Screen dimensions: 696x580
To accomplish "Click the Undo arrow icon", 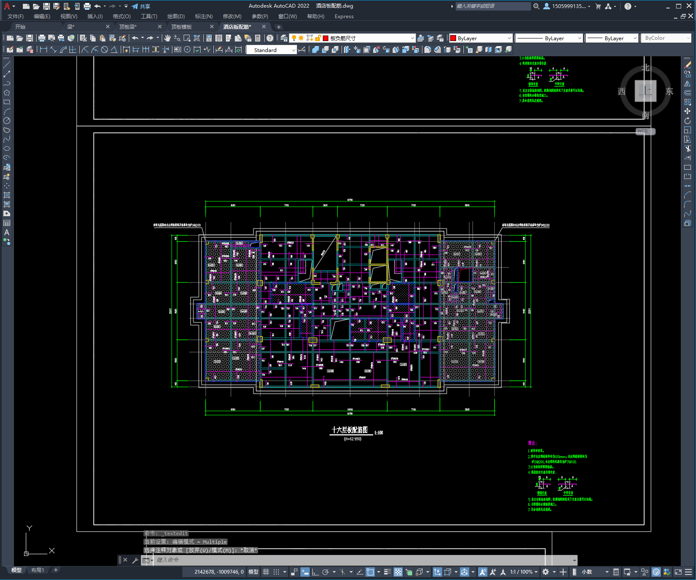I will click(x=135, y=38).
